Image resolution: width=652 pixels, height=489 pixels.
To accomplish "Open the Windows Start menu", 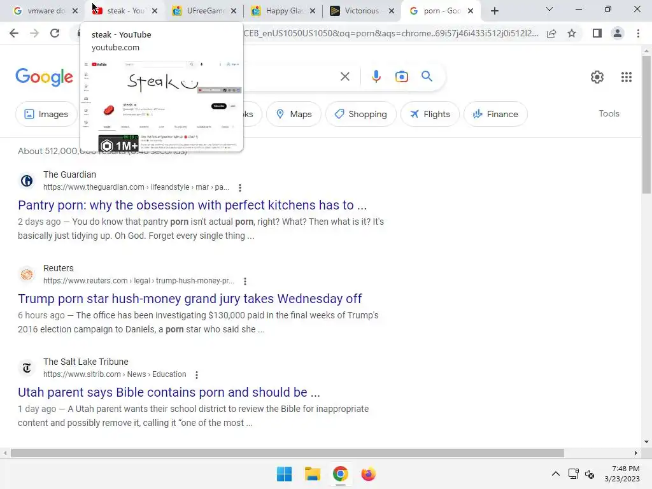I will [285, 474].
